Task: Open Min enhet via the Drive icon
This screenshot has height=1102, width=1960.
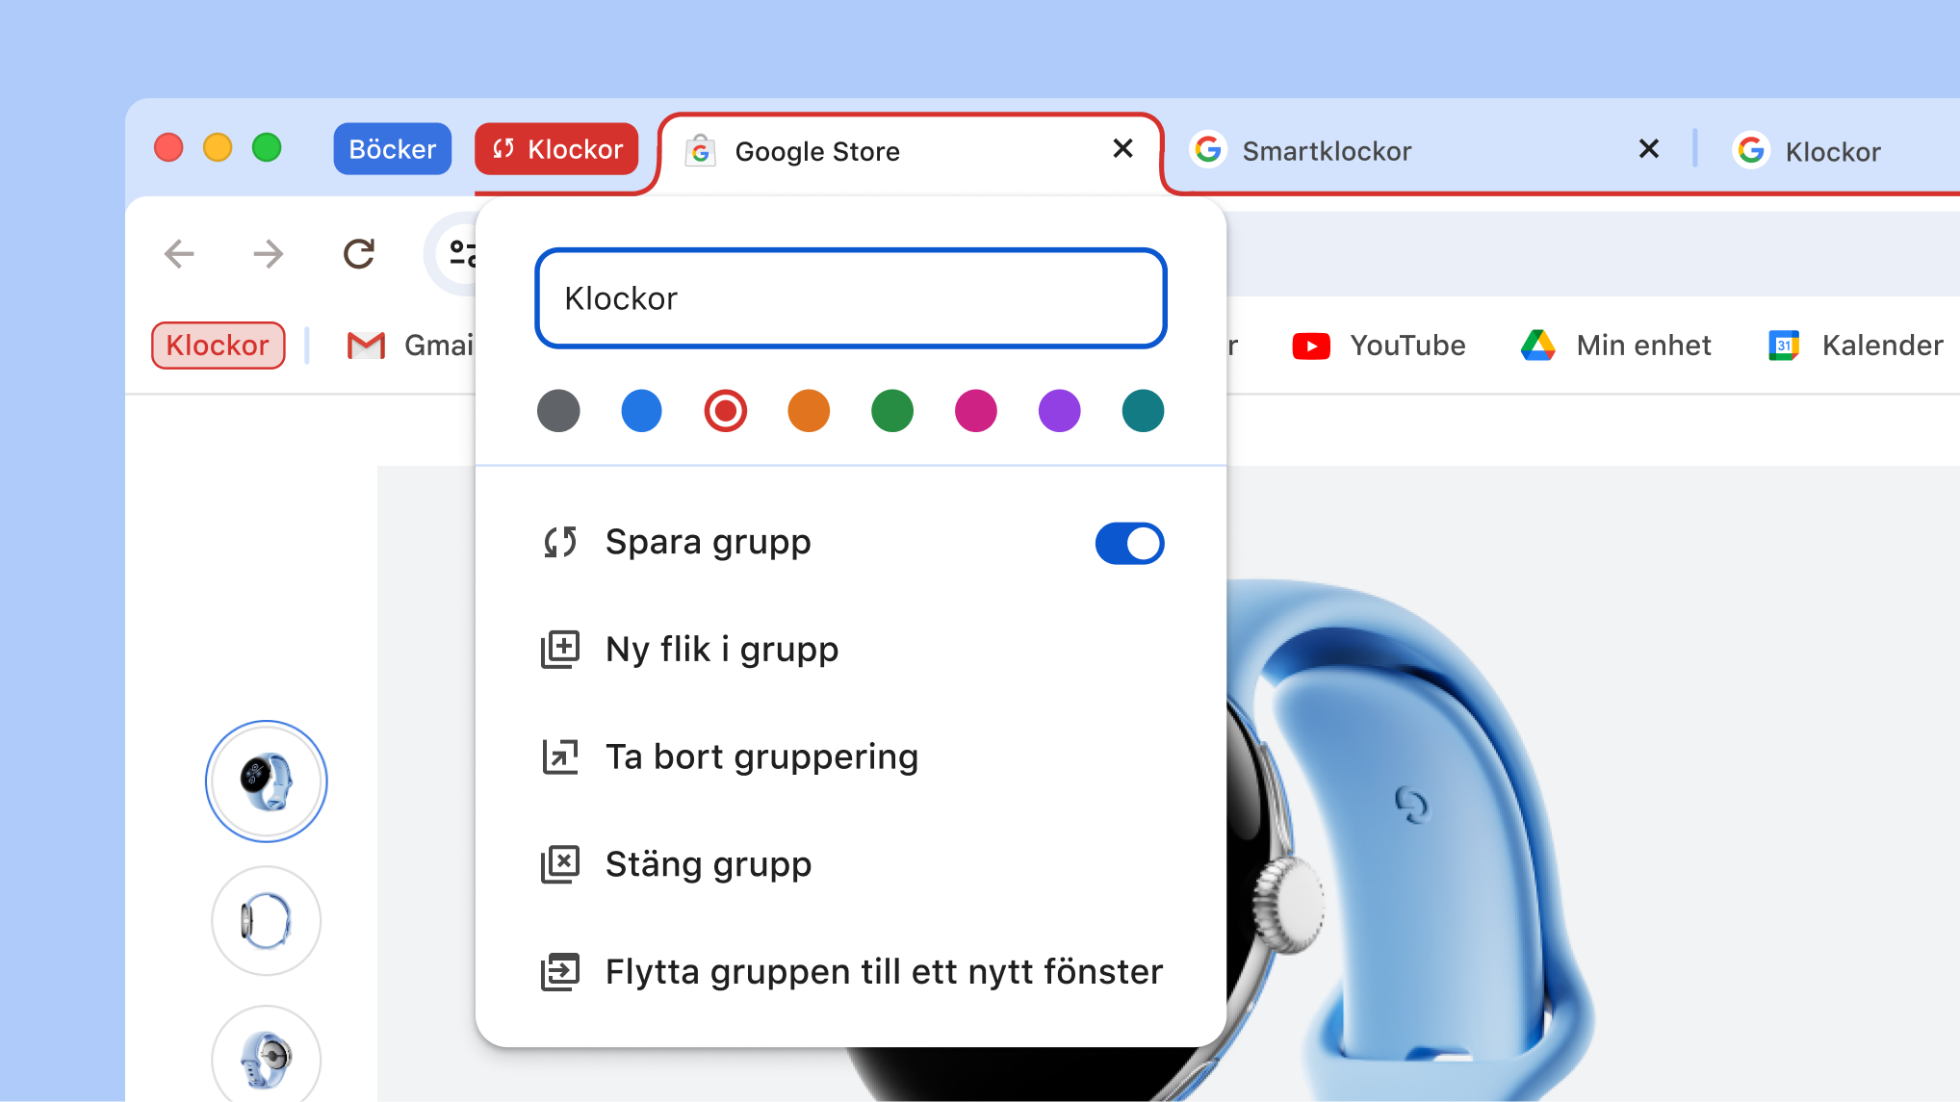Action: [1538, 346]
